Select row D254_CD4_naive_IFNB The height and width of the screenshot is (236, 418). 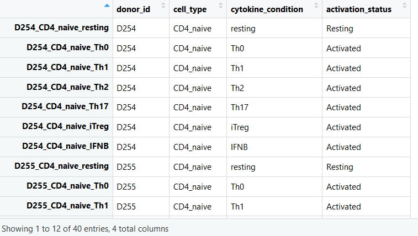(205, 147)
